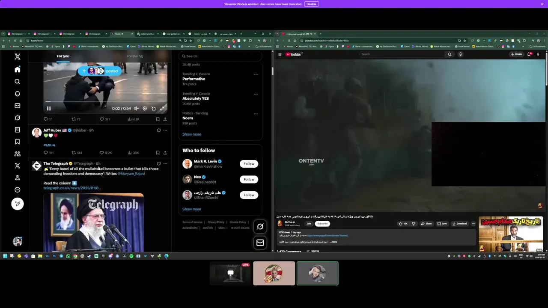548x308 pixels.
Task: Open YouTube hamburger guide menu
Action: [280, 54]
